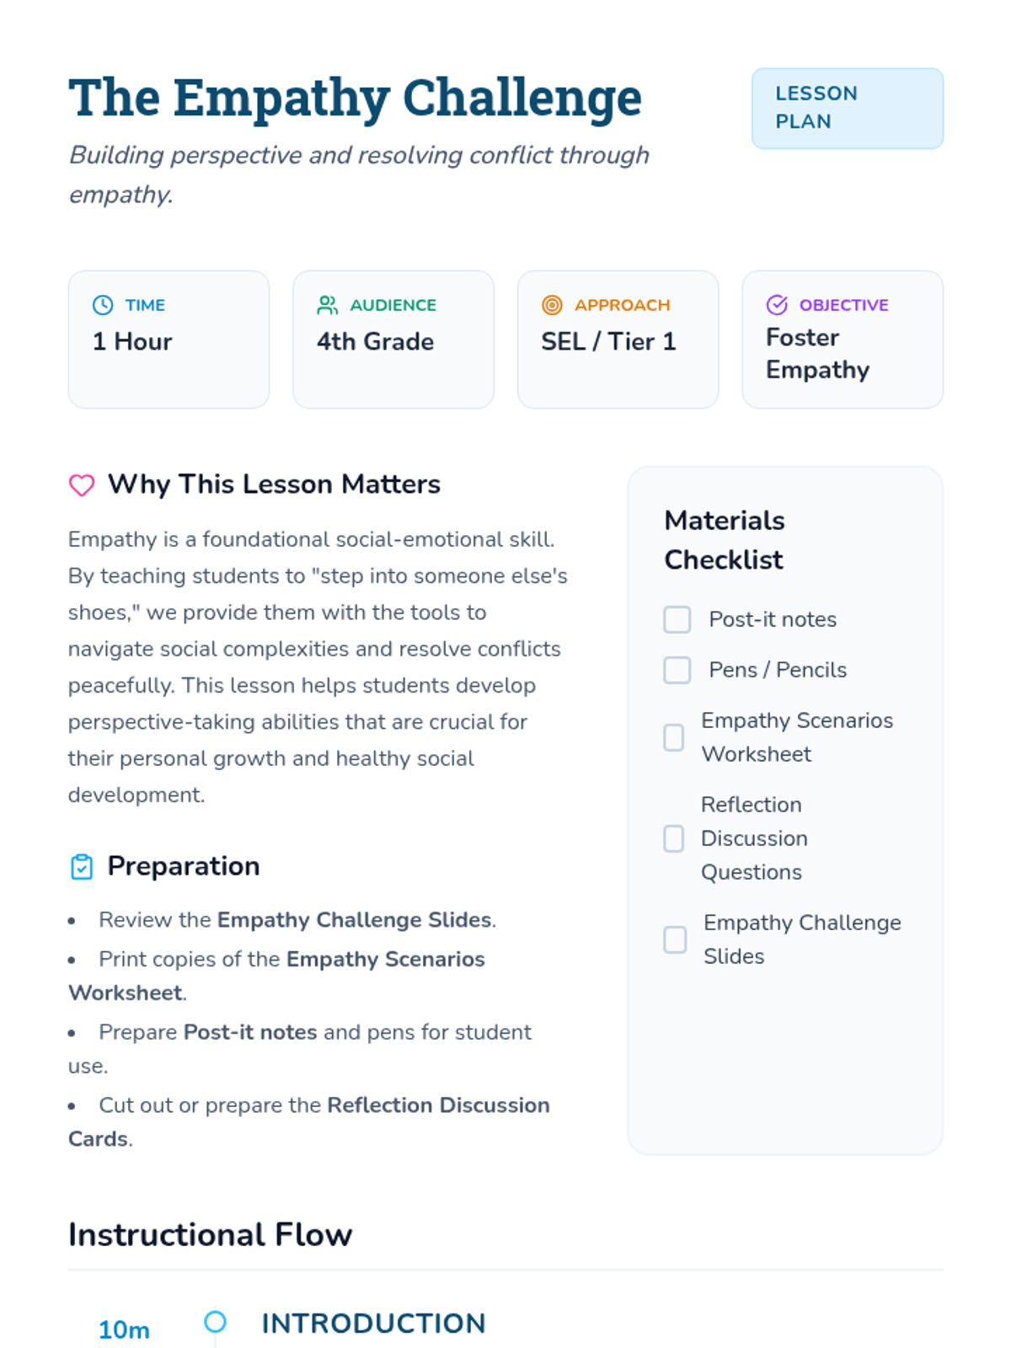This screenshot has width=1011, height=1348.
Task: Click the LESSON PLAN badge
Action: [848, 109]
